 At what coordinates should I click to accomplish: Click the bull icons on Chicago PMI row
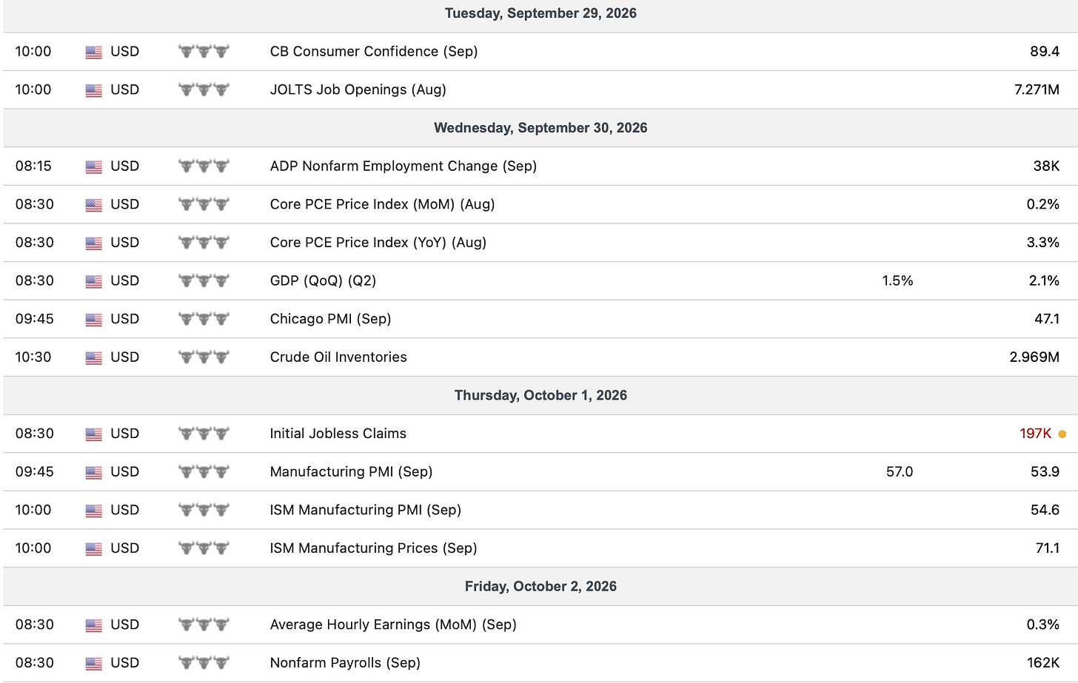point(204,319)
